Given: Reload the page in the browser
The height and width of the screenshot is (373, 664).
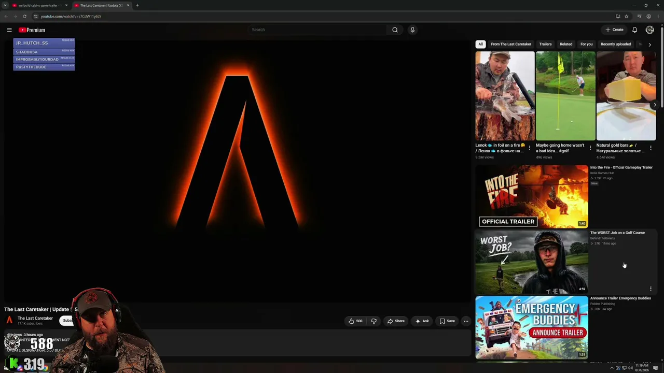Looking at the screenshot, I should pyautogui.click(x=24, y=16).
